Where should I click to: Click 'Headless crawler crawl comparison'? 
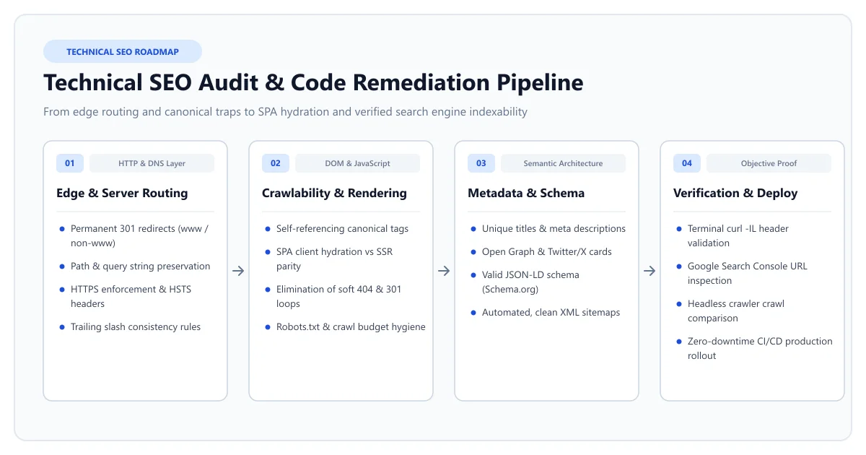tap(735, 311)
